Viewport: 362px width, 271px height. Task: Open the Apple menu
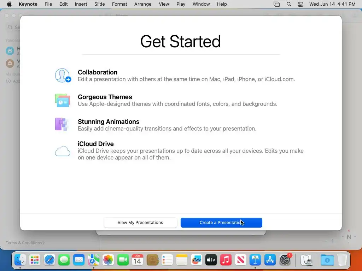click(x=9, y=4)
